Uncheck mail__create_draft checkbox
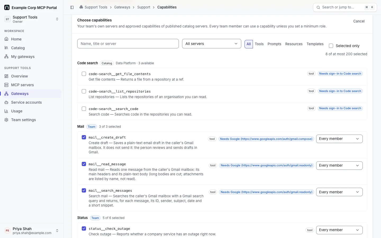The image size is (381, 238). coord(84,137)
